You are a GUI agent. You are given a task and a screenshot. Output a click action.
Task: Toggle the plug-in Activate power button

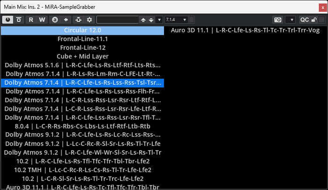click(x=8, y=20)
